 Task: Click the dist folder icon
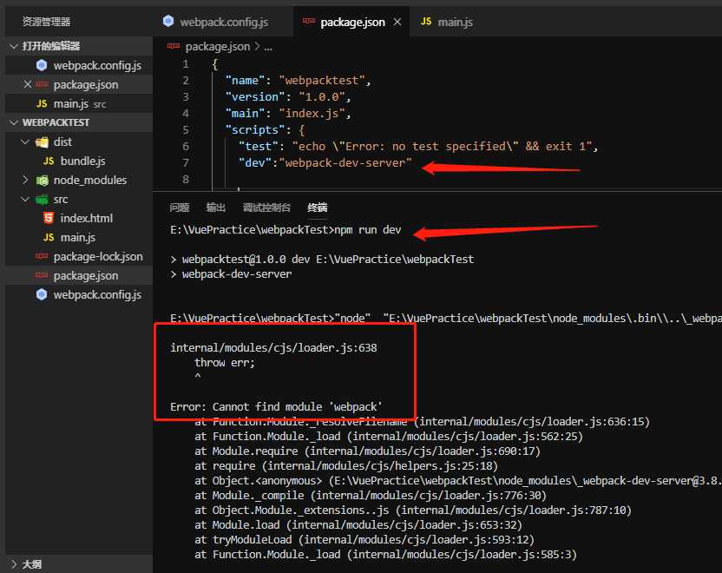(42, 142)
